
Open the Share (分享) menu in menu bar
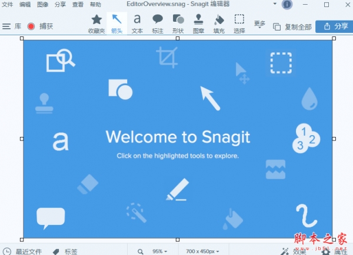(60, 4)
